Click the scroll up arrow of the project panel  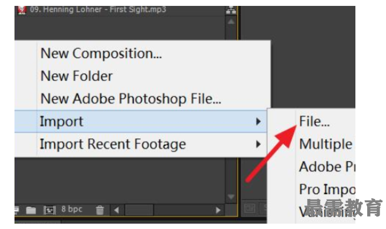point(231,22)
